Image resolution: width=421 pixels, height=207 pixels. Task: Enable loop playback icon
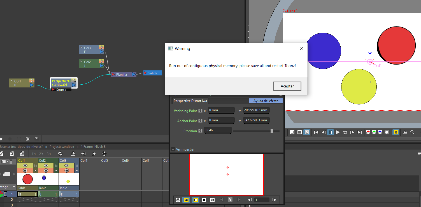click(345, 132)
